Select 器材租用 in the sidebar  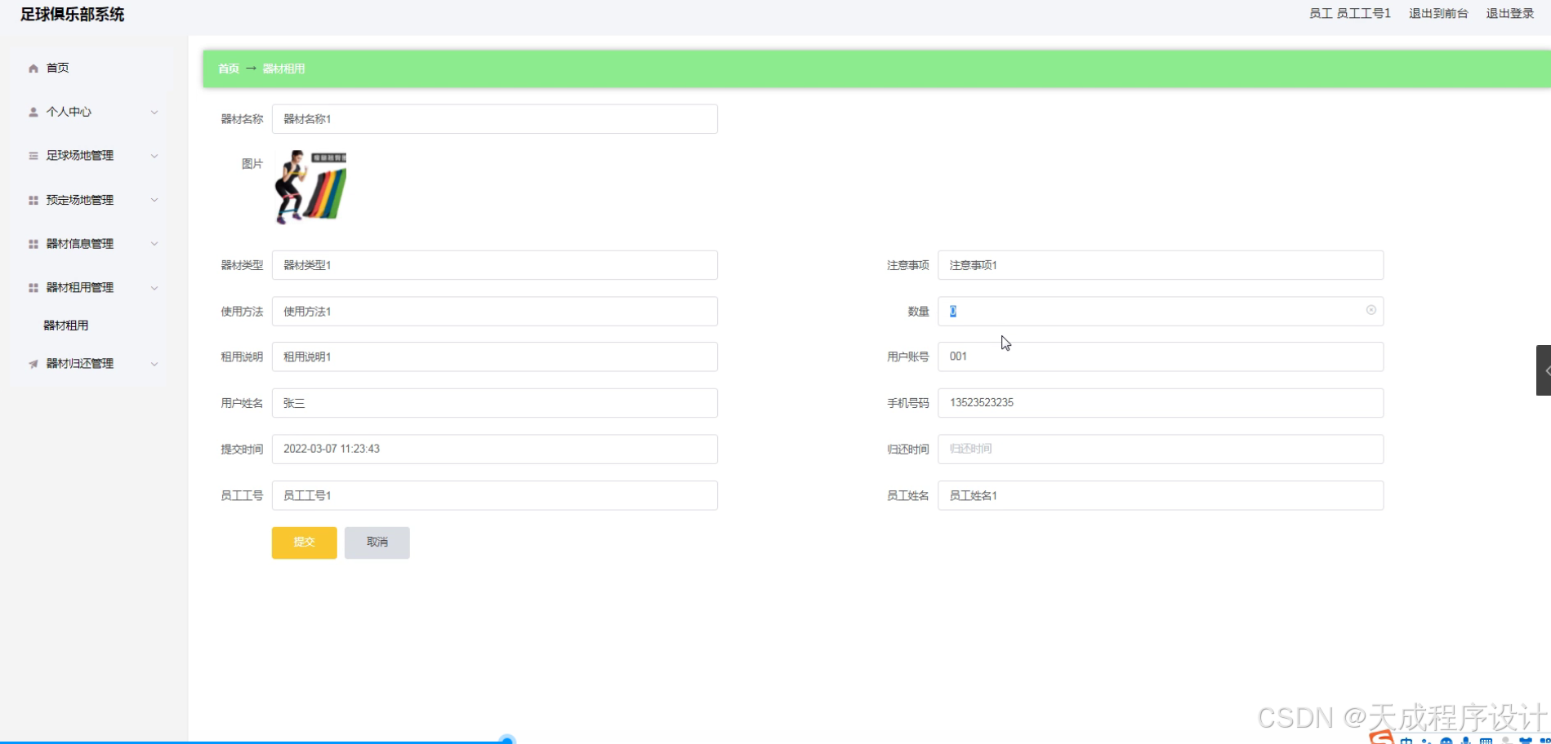coord(66,325)
